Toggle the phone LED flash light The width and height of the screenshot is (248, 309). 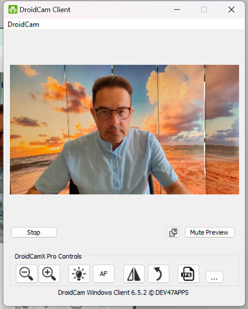click(x=79, y=274)
